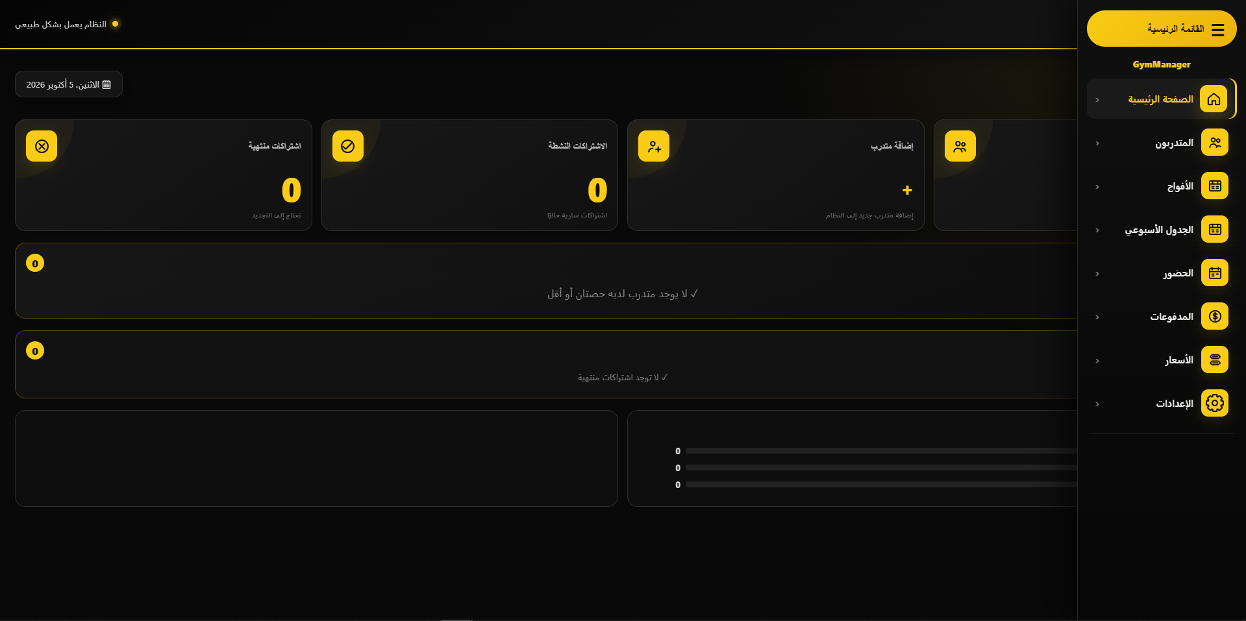The width and height of the screenshot is (1246, 621).
Task: Click the hamburger icon in القائمة الرئيسية header
Action: (1217, 30)
